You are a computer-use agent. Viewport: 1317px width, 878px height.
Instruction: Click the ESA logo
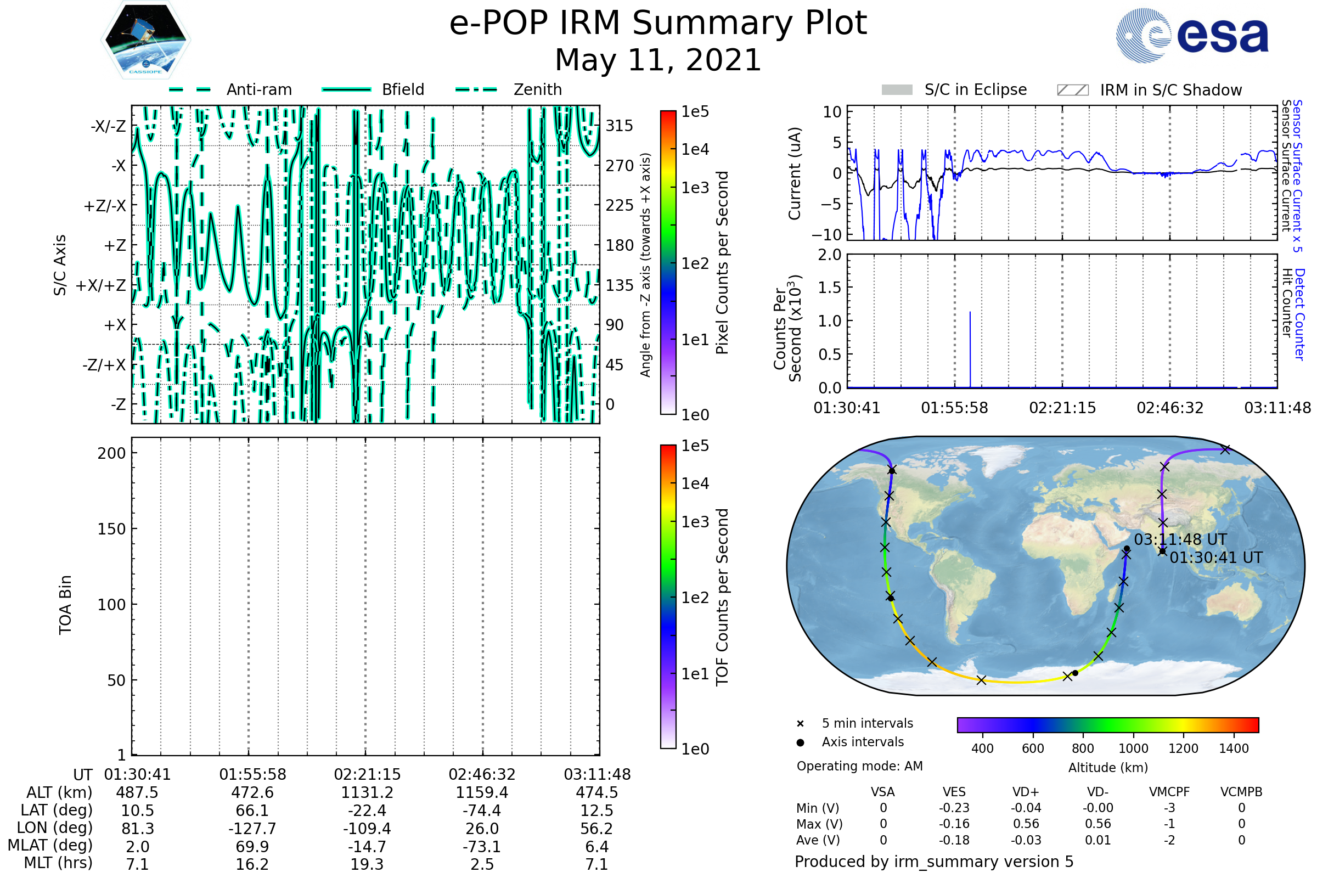(1191, 35)
